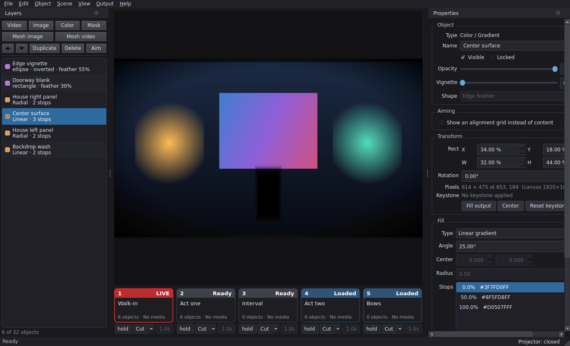Select the Backdrop wash layer row

[54, 150]
